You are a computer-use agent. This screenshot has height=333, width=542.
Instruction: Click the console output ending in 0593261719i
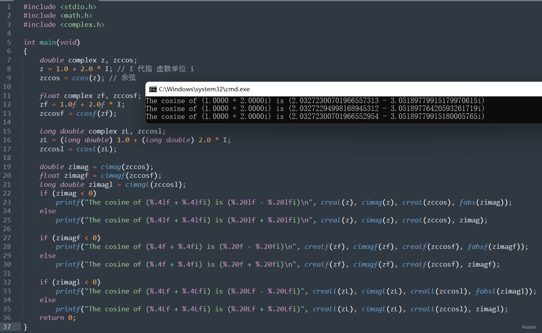(x=315, y=109)
